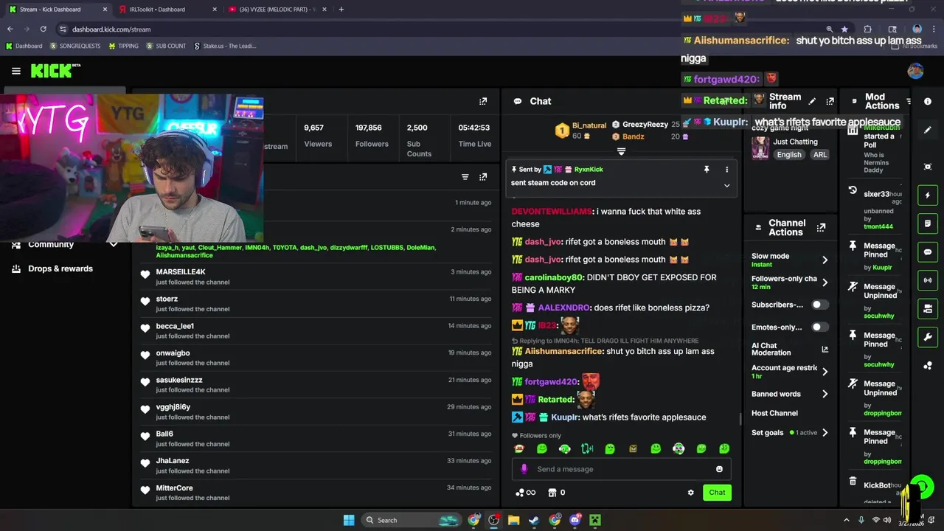Click the info icon in right sidebar
The image size is (944, 531).
point(928,101)
